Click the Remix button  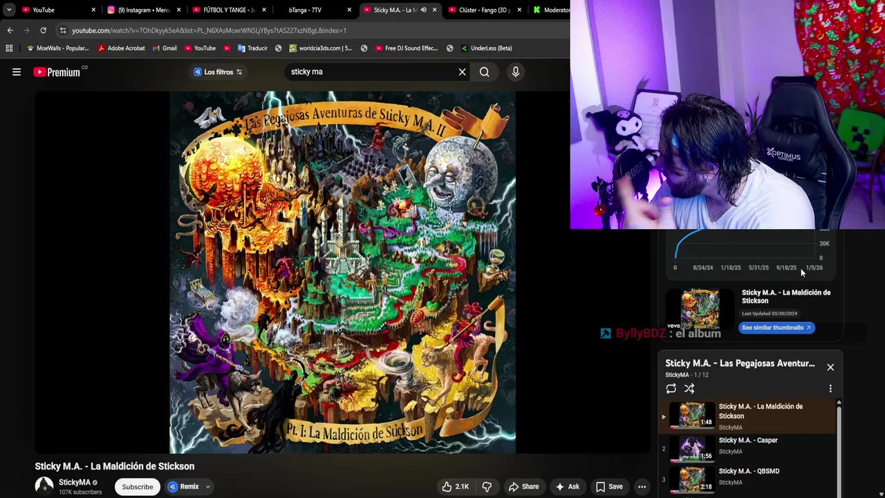pos(184,487)
